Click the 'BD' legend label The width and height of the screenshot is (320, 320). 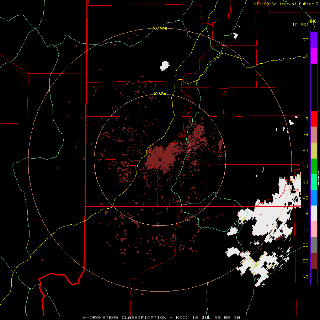(x=305, y=151)
